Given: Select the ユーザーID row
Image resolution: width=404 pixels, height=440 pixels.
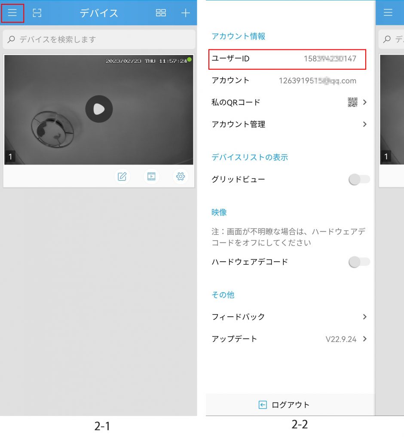Looking at the screenshot, I should pyautogui.click(x=287, y=59).
